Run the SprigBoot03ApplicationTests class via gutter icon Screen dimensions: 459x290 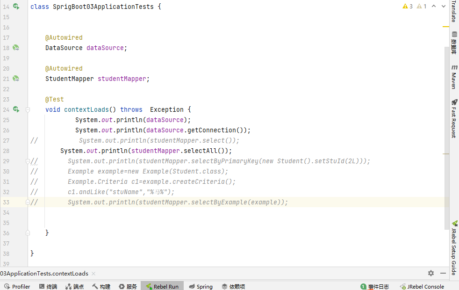pos(16,7)
